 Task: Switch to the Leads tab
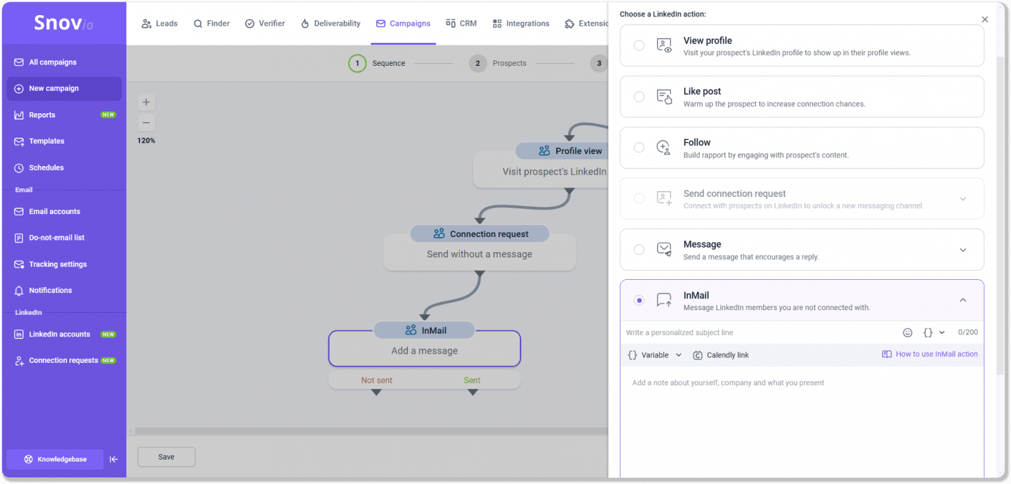click(x=160, y=23)
